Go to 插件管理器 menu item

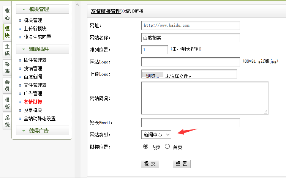35,60
